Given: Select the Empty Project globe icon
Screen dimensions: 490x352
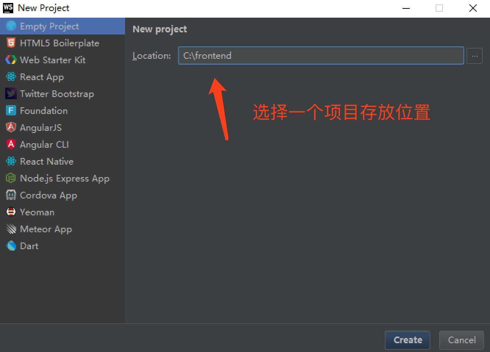Looking at the screenshot, I should point(11,26).
